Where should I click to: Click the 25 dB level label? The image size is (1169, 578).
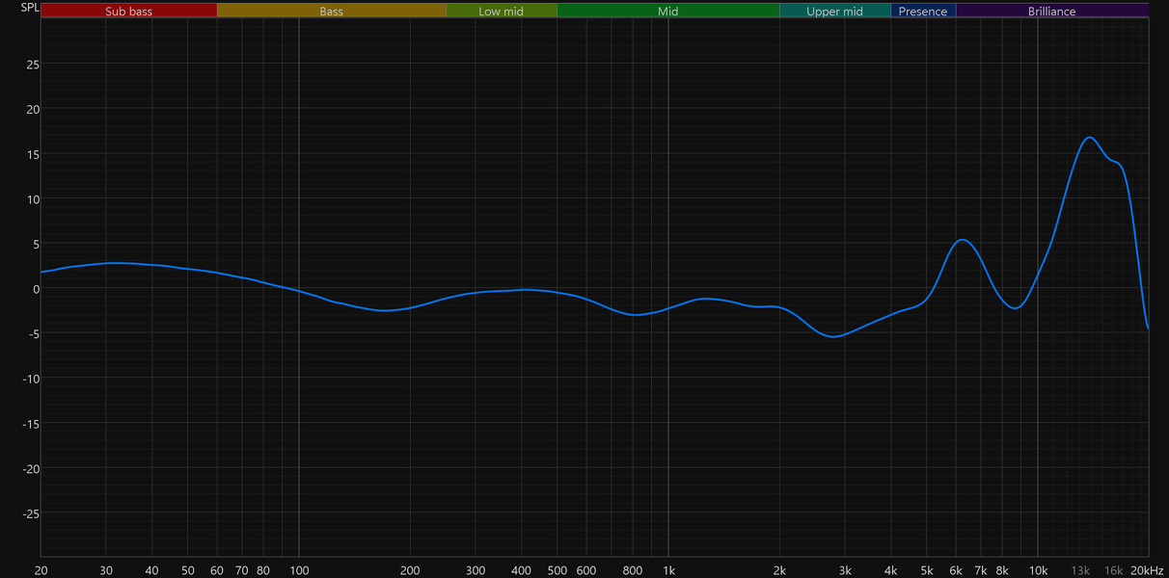click(x=33, y=65)
